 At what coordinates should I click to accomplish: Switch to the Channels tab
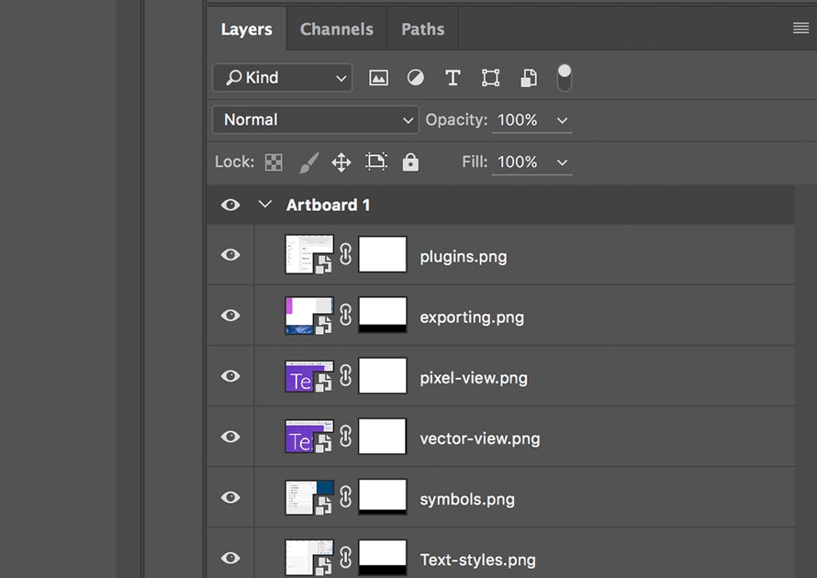pos(337,29)
